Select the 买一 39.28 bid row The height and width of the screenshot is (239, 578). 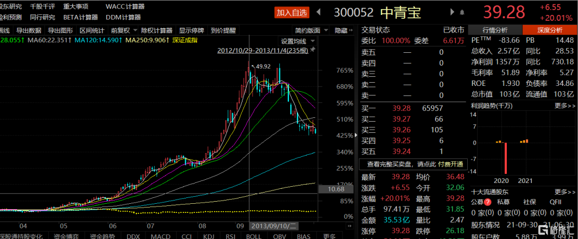point(413,108)
